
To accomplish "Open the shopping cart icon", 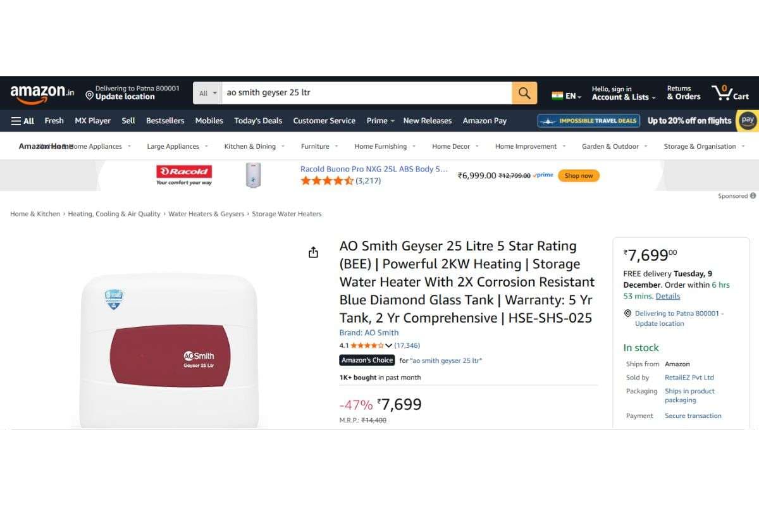I will (730, 93).
